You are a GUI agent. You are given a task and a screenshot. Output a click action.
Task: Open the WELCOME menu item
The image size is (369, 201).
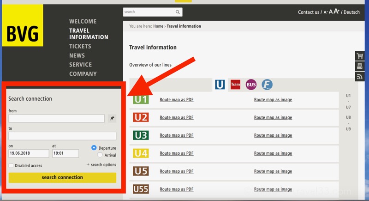click(83, 21)
